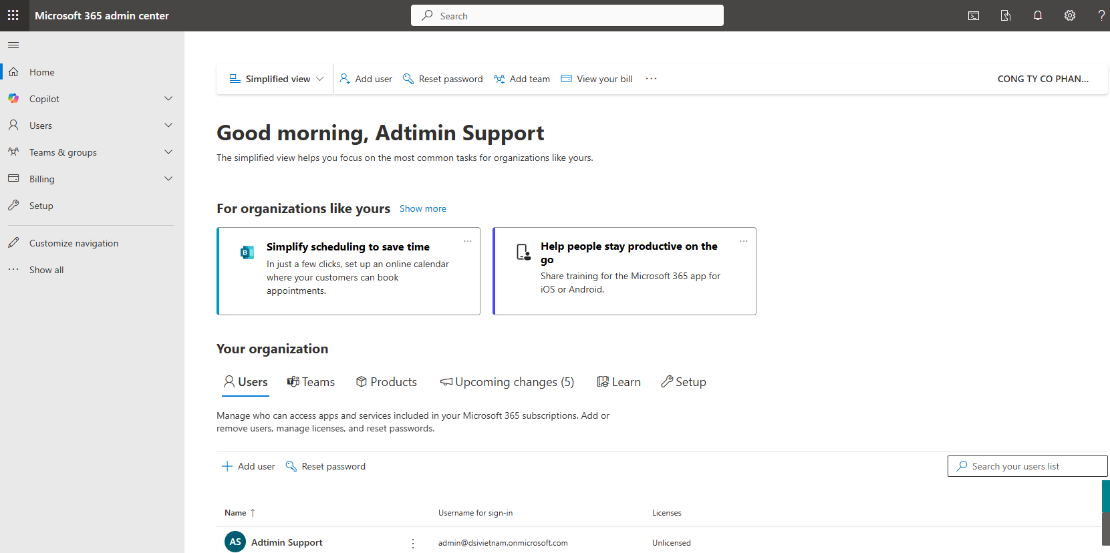
Task: Click the Show all ellipsis icon
Action: [x=13, y=269]
